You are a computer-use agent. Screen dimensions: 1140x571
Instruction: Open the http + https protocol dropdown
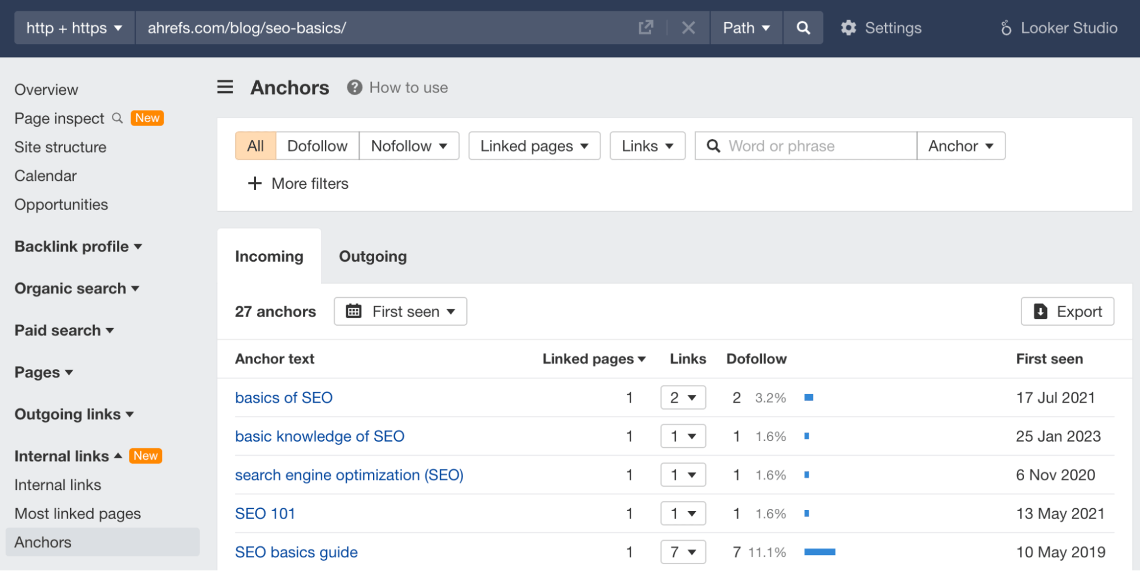pos(74,28)
